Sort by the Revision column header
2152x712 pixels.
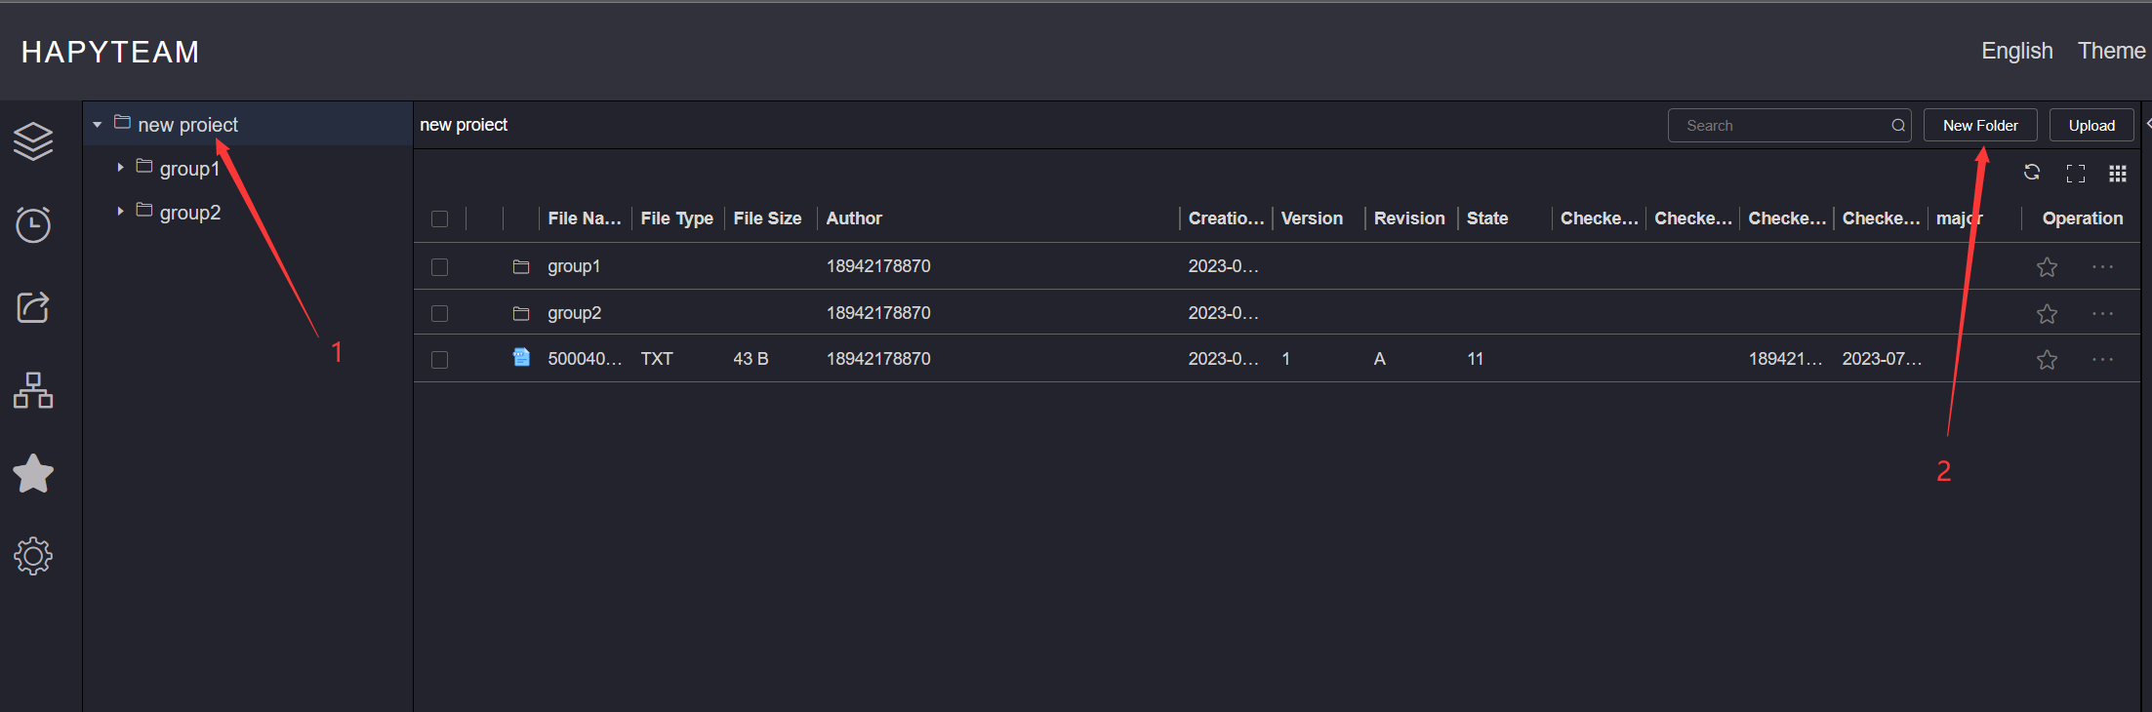(x=1409, y=218)
